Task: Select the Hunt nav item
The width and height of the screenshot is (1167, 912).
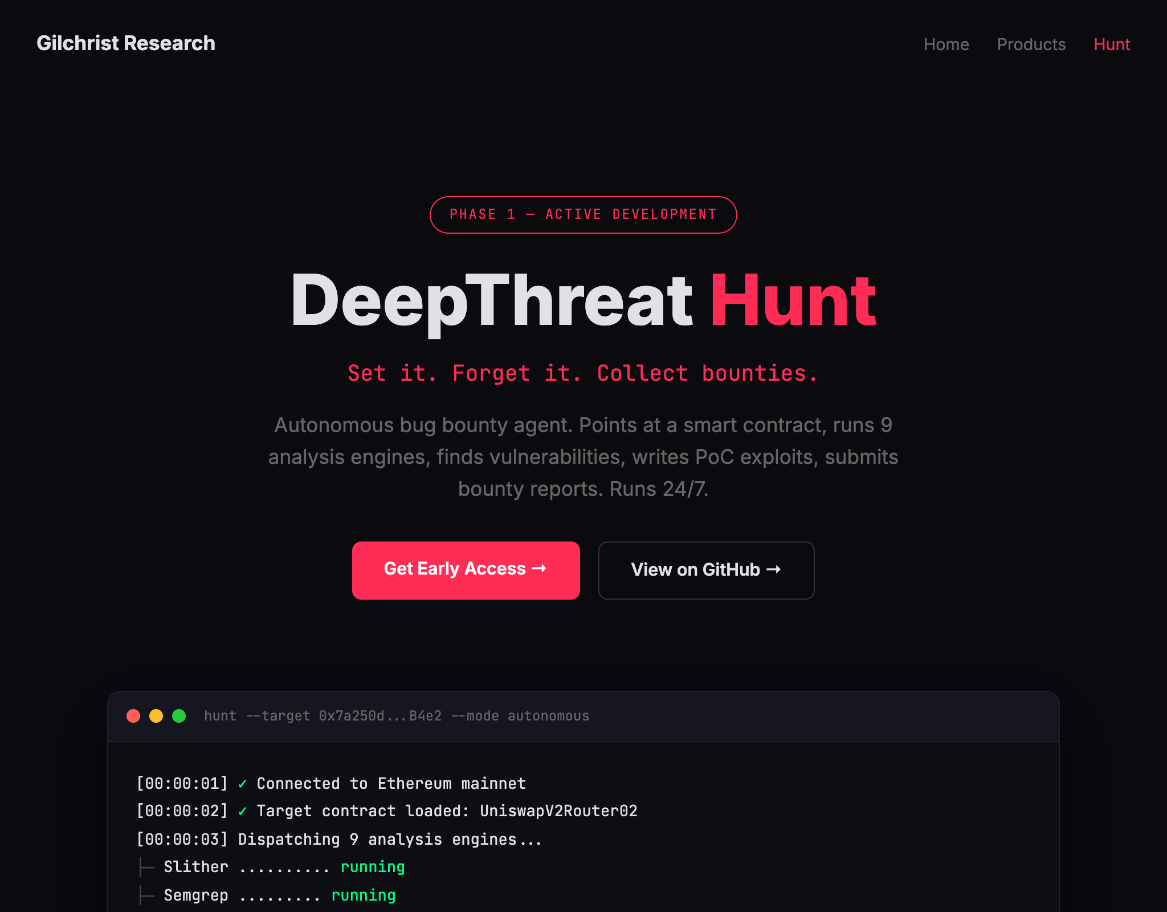Action: 1111,44
